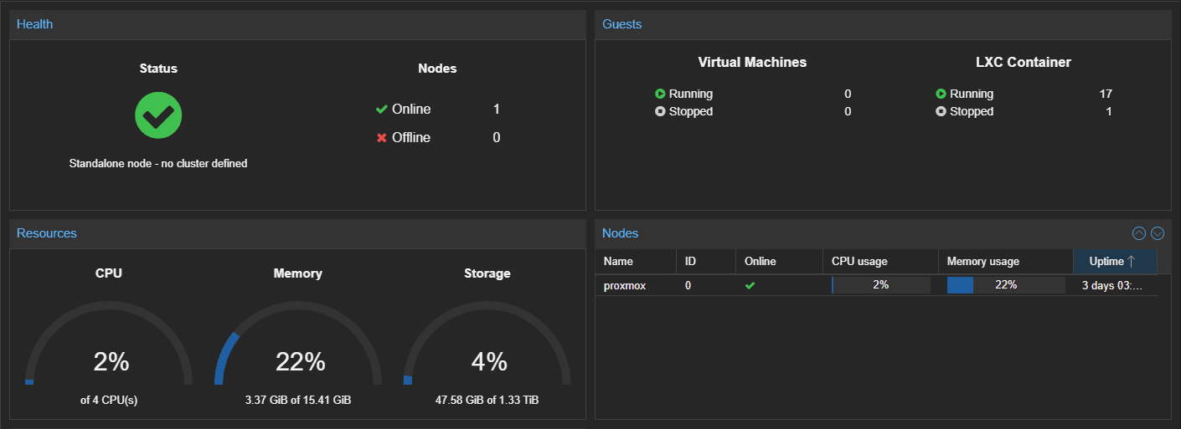Click the Online node count '1'
This screenshot has width=1181, height=429.
click(497, 110)
